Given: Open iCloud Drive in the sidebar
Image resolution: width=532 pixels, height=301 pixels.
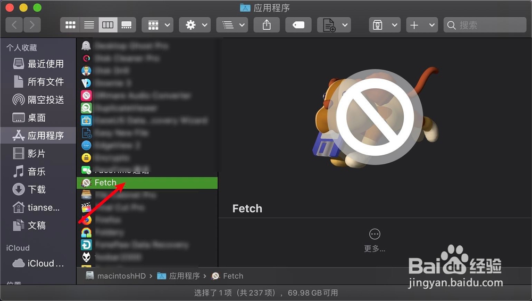Looking at the screenshot, I should pos(38,263).
